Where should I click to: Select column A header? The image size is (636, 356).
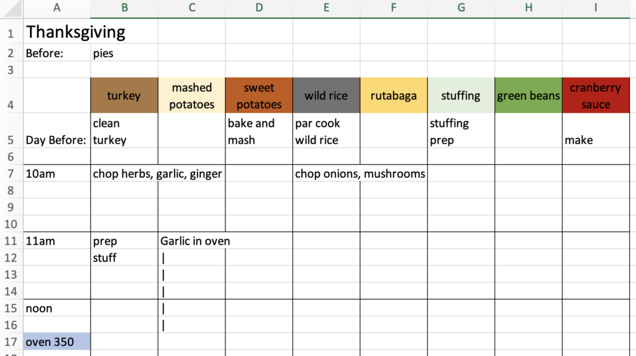pos(57,8)
